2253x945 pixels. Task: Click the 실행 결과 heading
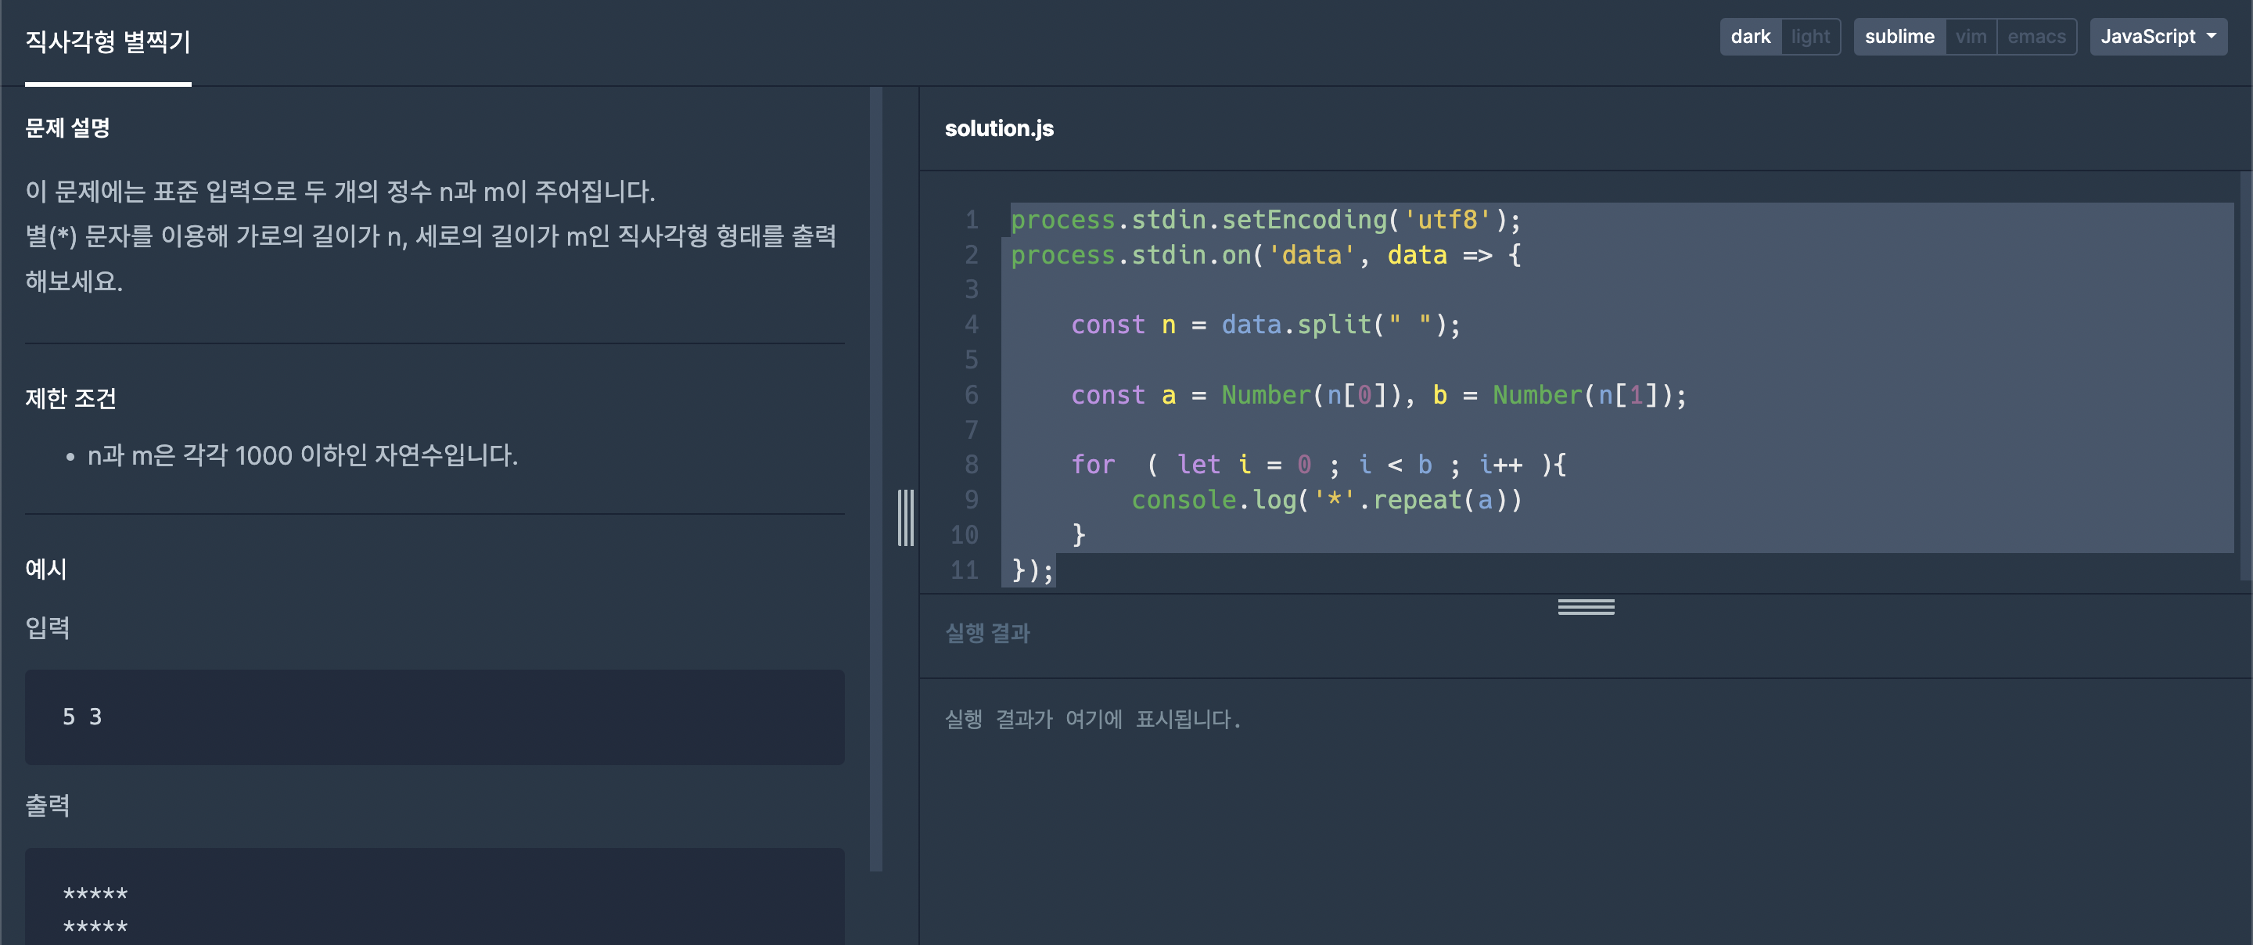pyautogui.click(x=987, y=633)
